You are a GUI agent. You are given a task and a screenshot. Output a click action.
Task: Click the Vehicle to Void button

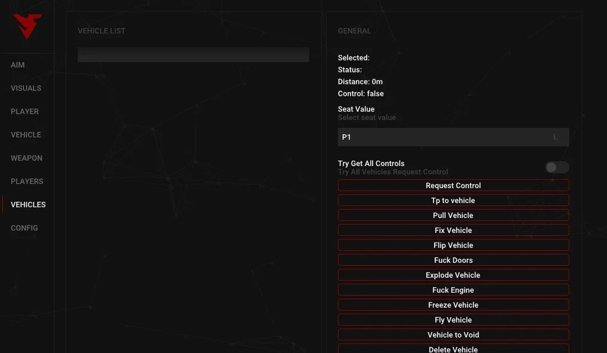(453, 335)
